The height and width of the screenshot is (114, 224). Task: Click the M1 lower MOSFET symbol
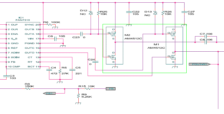(x=174, y=57)
